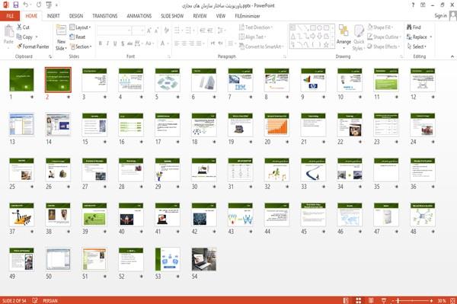Toggle Strikethrough formatting
Screen dimensions: 457x304
pyautogui.click(x=129, y=43)
